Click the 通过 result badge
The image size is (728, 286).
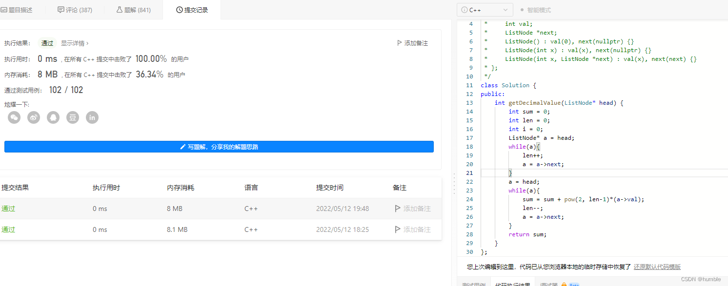point(47,43)
